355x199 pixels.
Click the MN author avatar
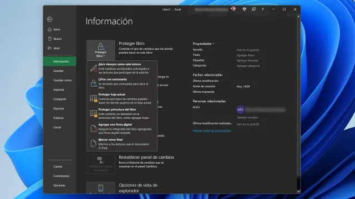point(240,109)
